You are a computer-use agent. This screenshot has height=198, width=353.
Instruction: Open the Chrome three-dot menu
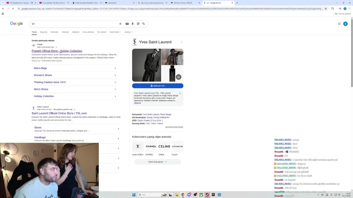(350, 9)
